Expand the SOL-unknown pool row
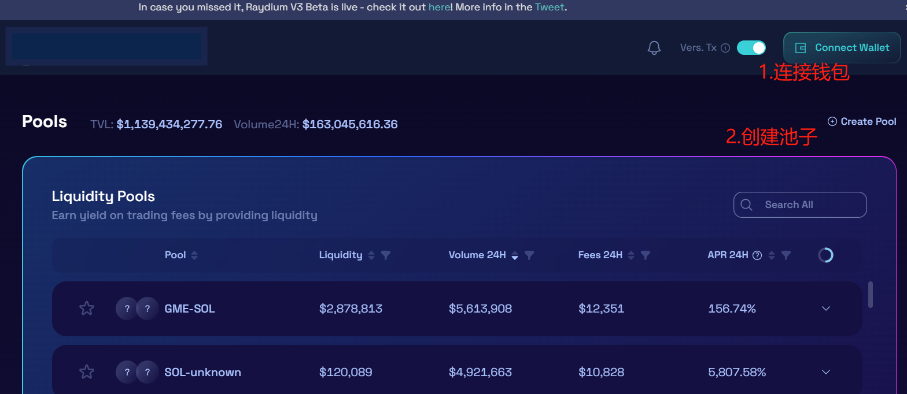 pyautogui.click(x=825, y=372)
